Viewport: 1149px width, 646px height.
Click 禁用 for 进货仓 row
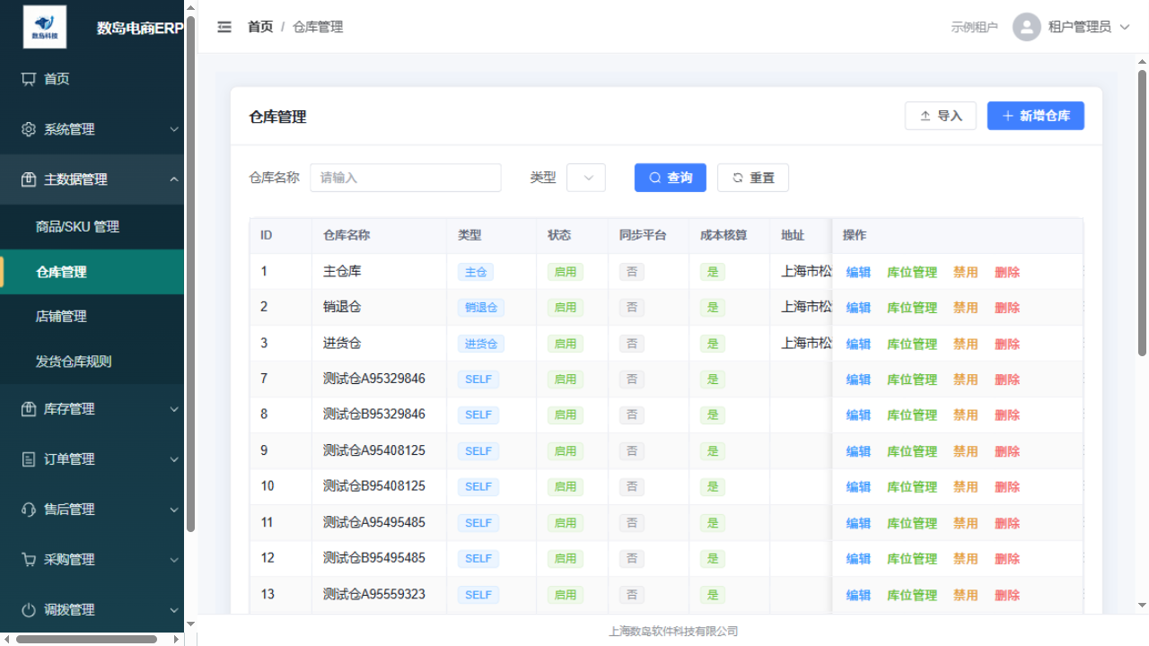coord(966,344)
